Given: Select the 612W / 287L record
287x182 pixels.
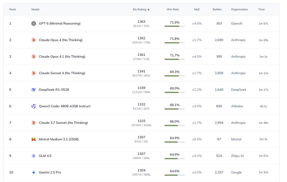Looking at the screenshot, I should [x=141, y=109].
